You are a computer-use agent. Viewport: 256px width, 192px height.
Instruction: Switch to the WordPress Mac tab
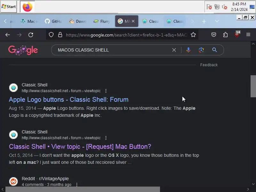coord(29,21)
